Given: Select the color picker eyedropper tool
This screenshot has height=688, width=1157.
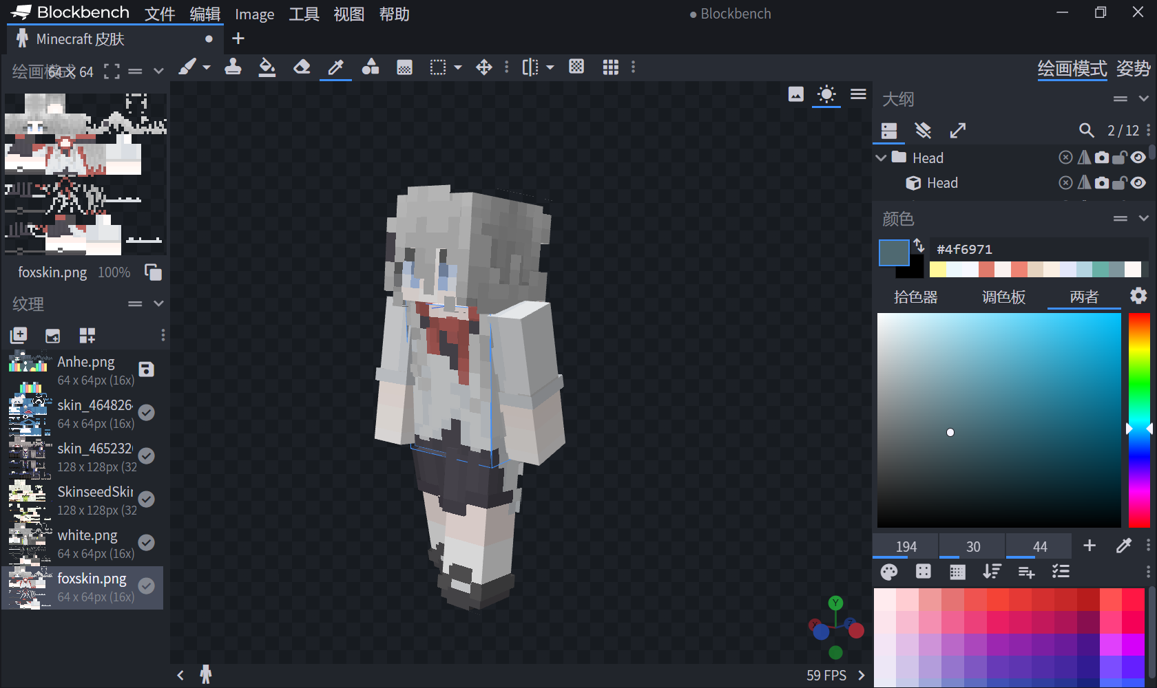Looking at the screenshot, I should click(x=336, y=67).
